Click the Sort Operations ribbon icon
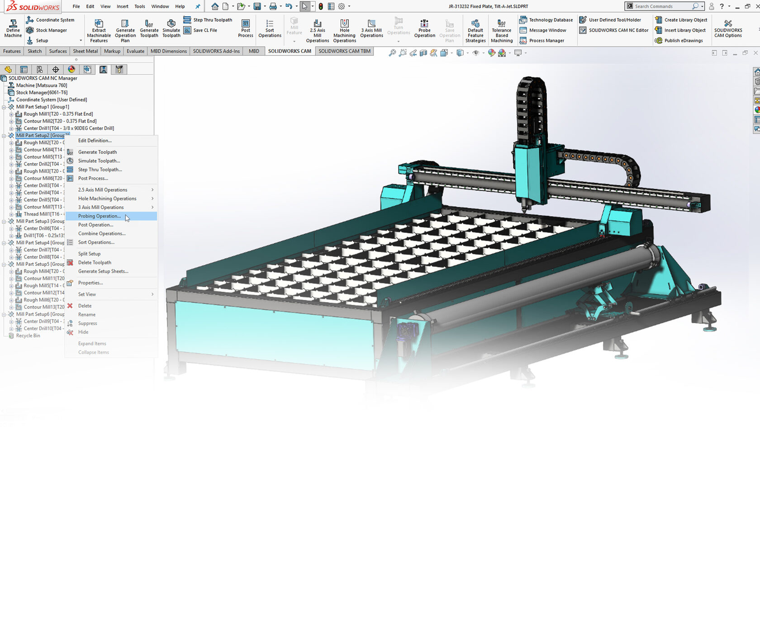The height and width of the screenshot is (643, 760). pos(270,28)
